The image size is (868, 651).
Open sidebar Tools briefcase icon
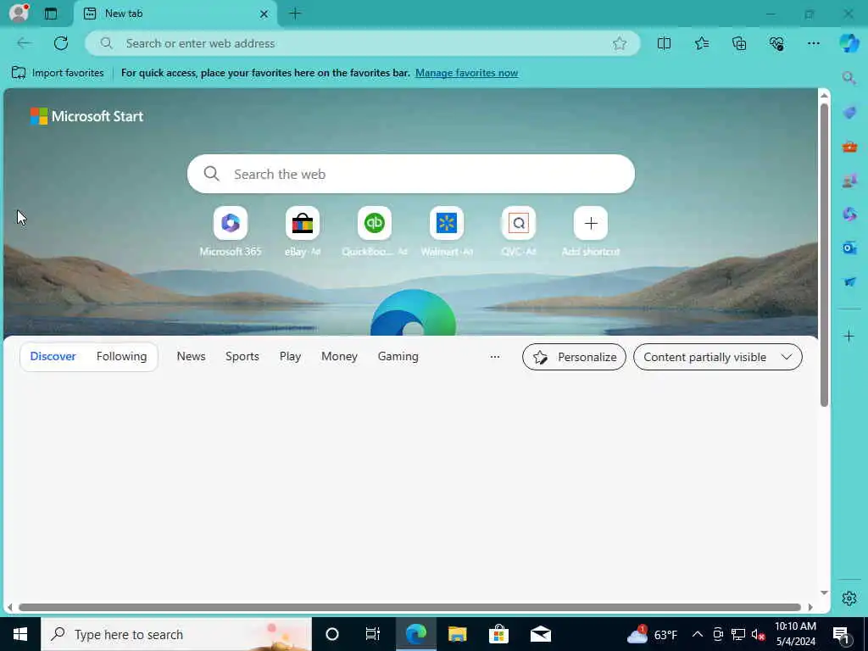click(x=849, y=147)
